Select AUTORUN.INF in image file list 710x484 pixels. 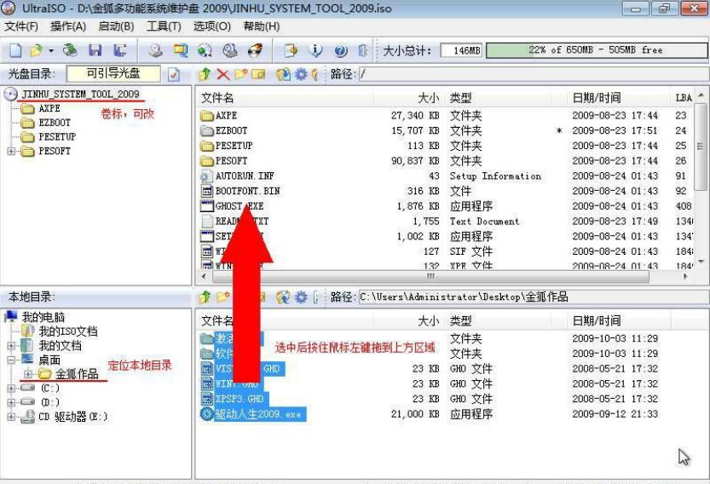tap(245, 176)
